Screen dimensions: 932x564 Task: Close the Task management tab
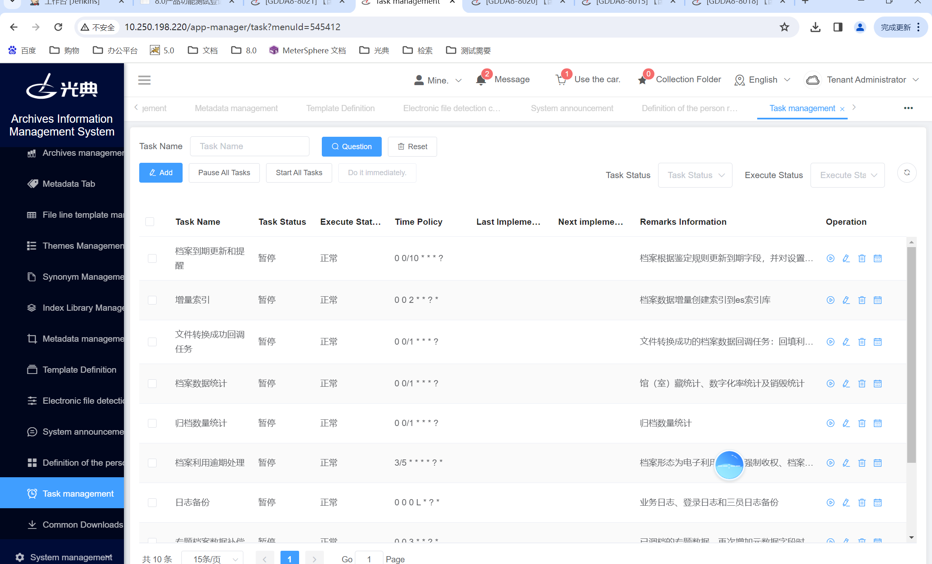tap(842, 109)
